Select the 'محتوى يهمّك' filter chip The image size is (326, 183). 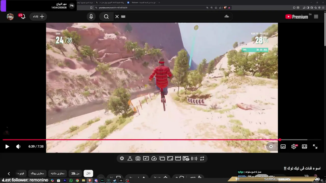click(37, 173)
